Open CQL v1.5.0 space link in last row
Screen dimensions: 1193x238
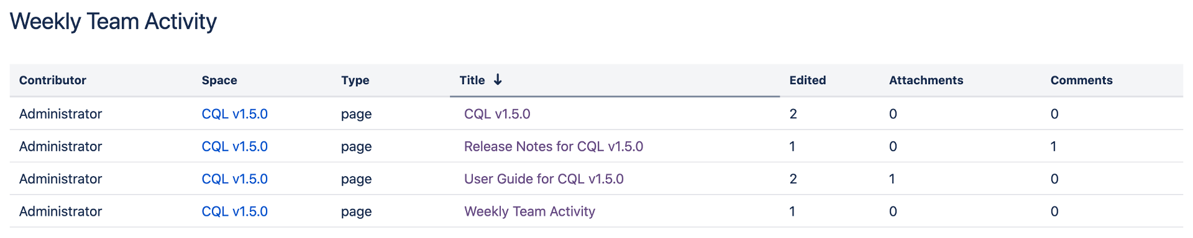point(235,211)
